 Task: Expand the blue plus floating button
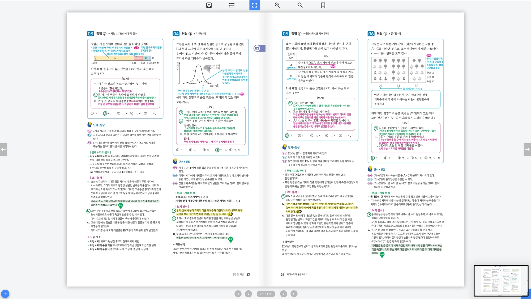point(5,294)
